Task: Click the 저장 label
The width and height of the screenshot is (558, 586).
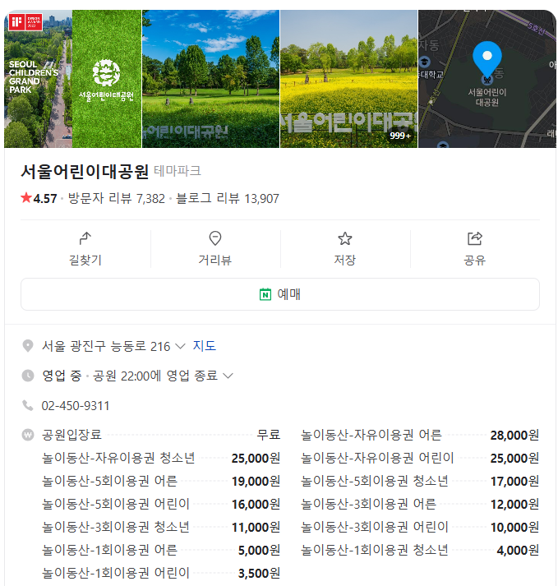Action: [345, 260]
